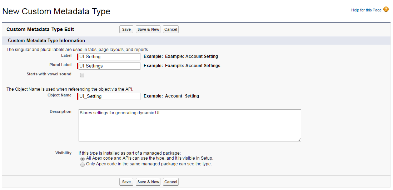Click the Custom Metadata Type Information section header
Image resolution: width=393 pixels, height=190 pixels.
[x=46, y=41]
